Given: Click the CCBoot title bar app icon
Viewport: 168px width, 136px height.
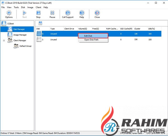Looking at the screenshot, I should 3,3.
